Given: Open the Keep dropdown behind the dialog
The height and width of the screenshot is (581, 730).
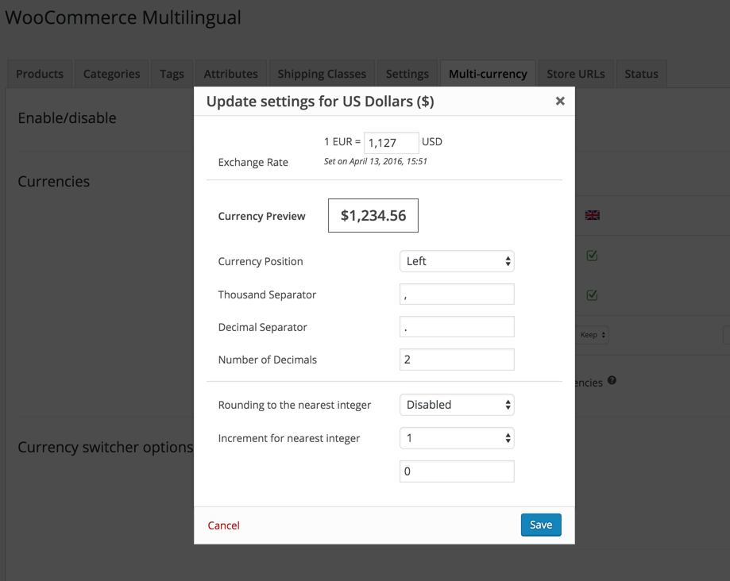Looking at the screenshot, I should [x=593, y=335].
